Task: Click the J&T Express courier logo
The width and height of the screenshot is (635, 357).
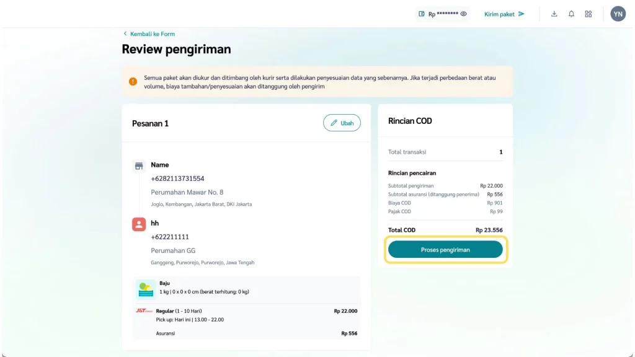Action: coord(144,311)
